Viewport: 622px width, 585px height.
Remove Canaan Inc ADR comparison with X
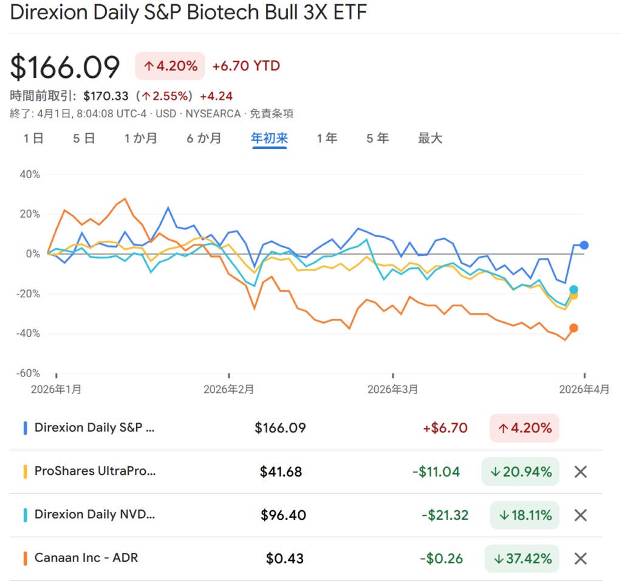coord(581,558)
